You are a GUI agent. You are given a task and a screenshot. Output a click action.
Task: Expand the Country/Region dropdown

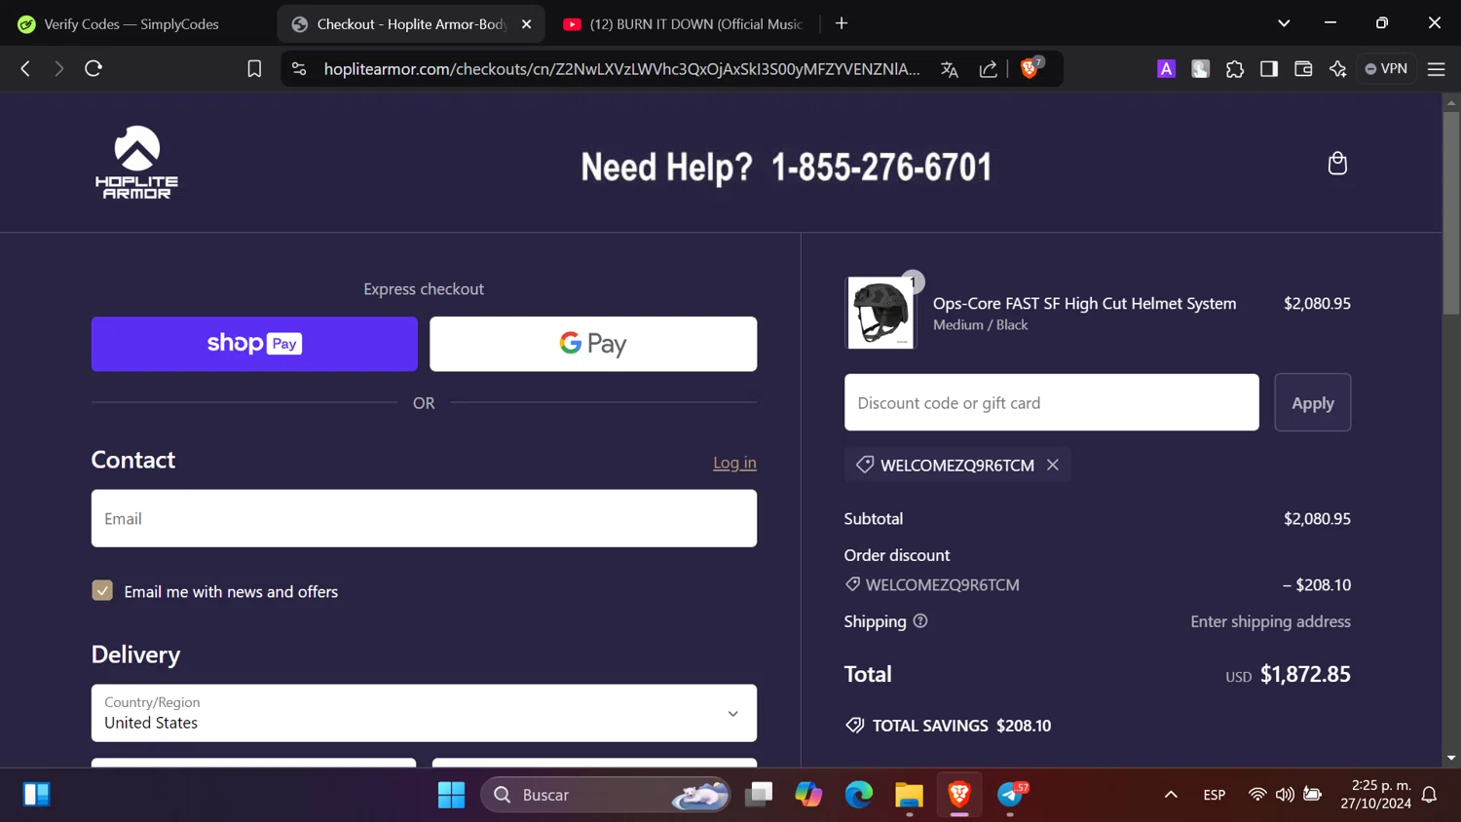coord(424,713)
